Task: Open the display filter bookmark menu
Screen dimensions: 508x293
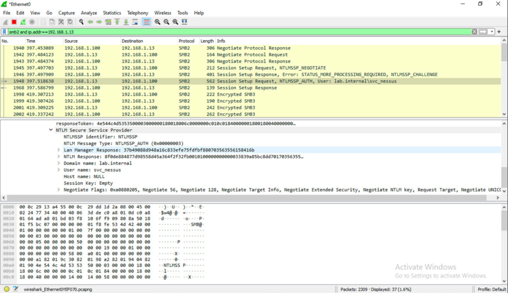Action: 4,32
